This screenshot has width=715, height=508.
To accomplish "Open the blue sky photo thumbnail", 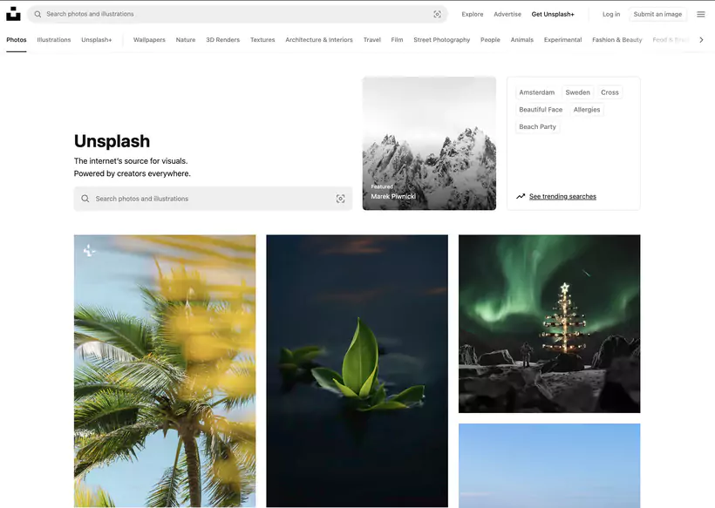I will (549, 465).
